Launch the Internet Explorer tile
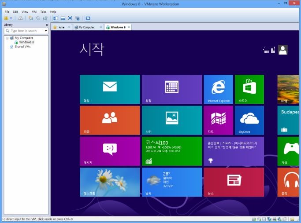 219,89
